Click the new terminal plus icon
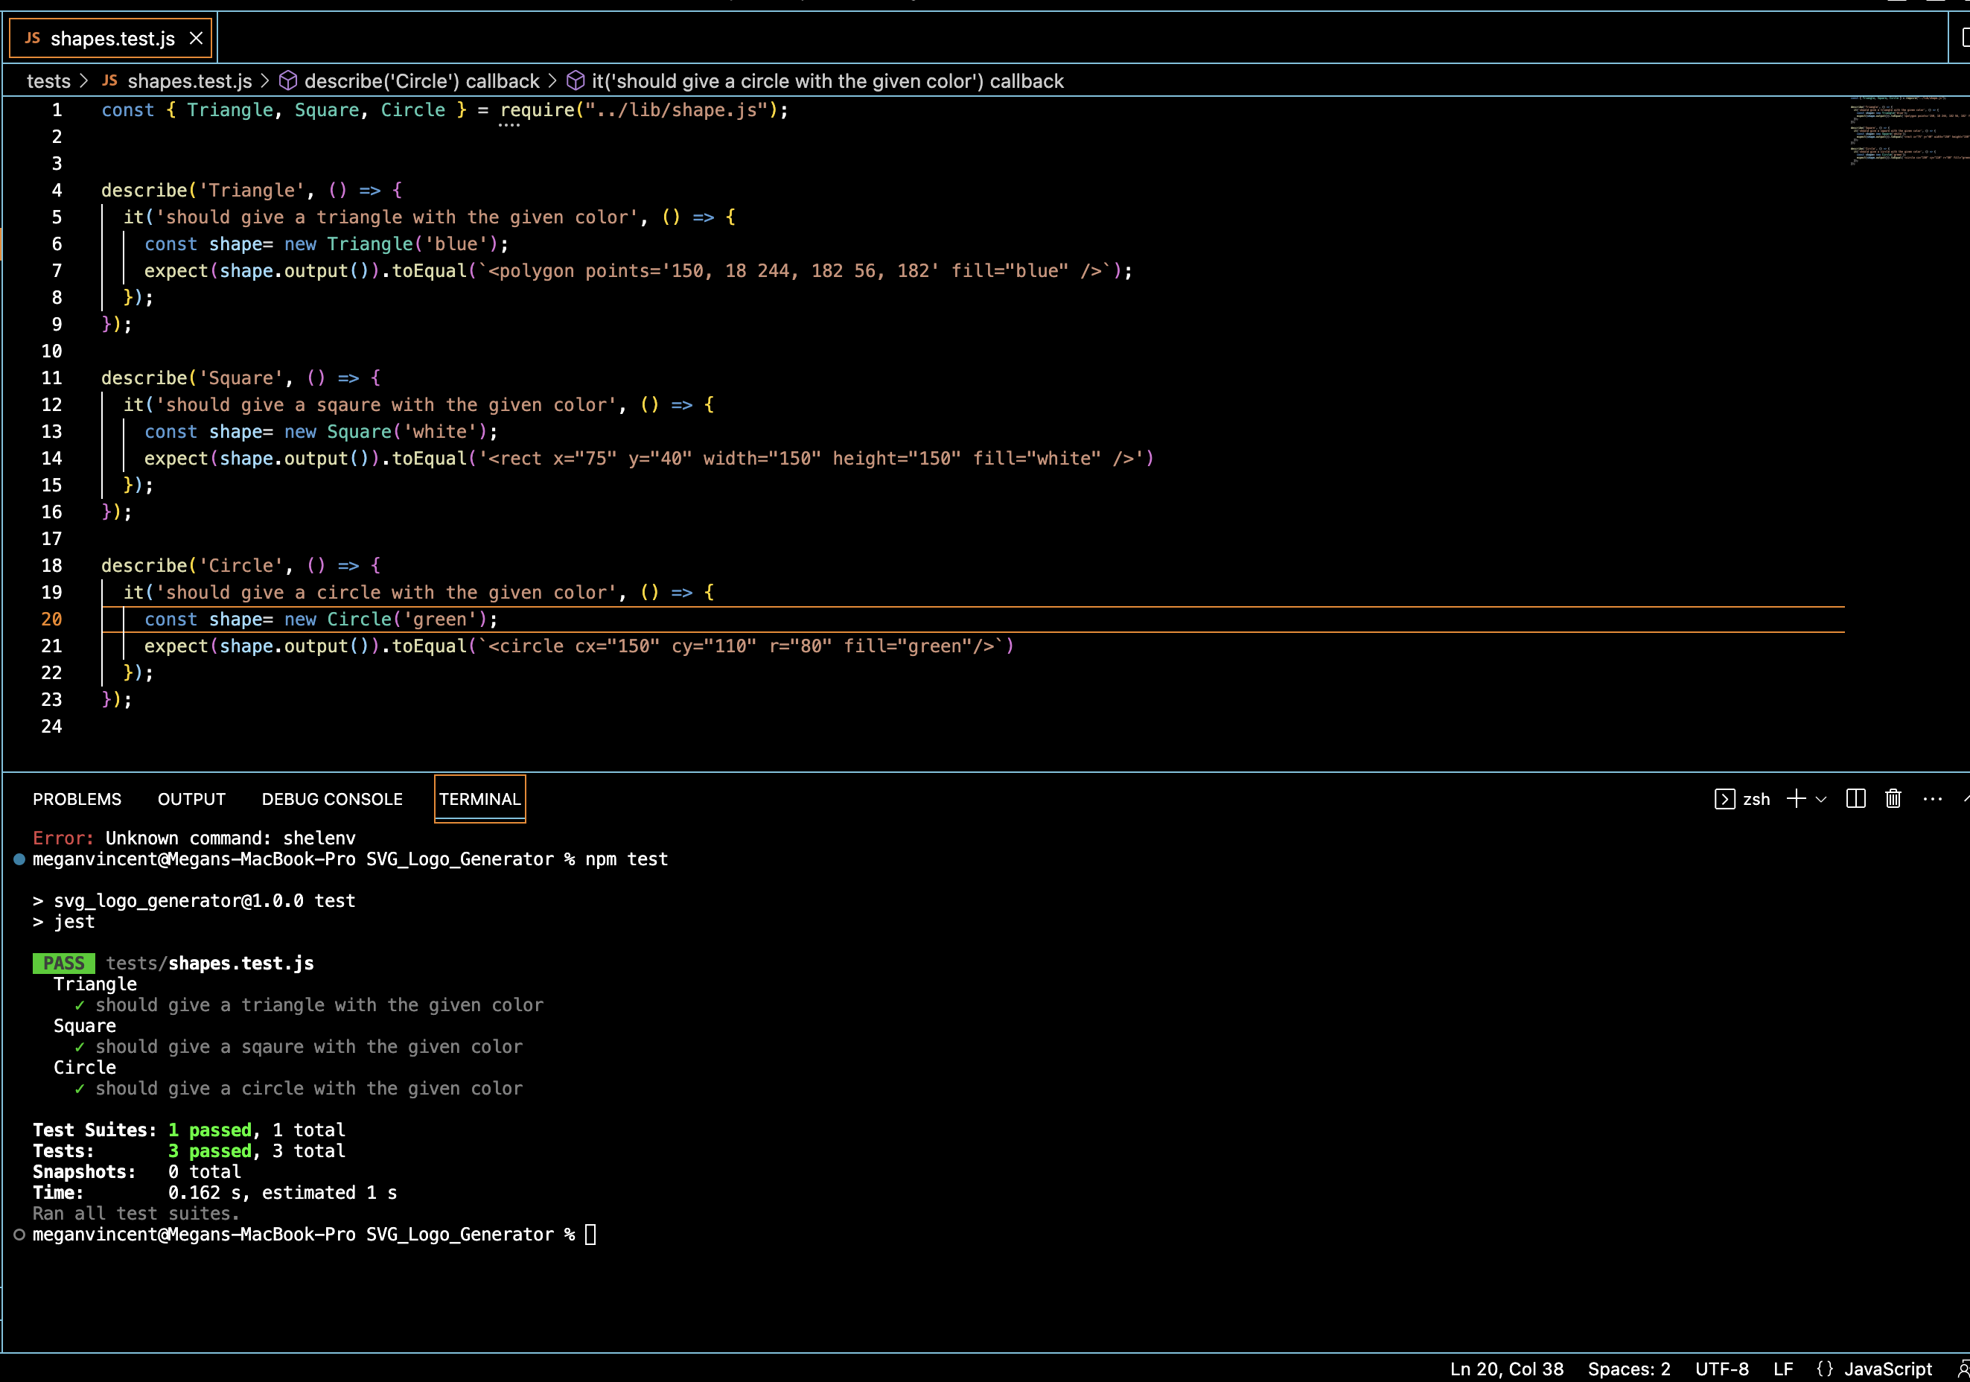The width and height of the screenshot is (1970, 1382). click(x=1796, y=799)
